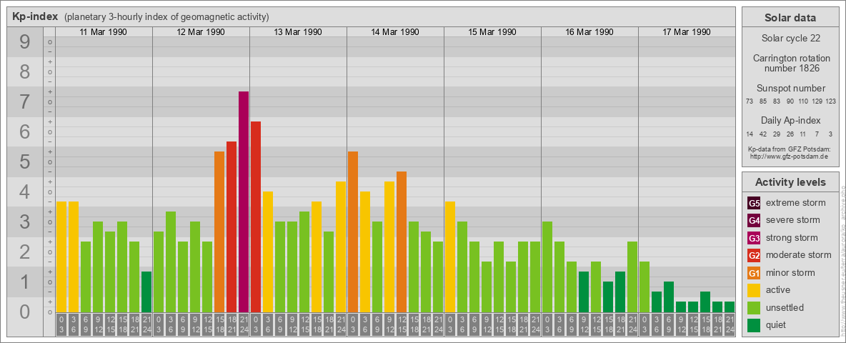Click the sunspot number value 73

coord(750,101)
